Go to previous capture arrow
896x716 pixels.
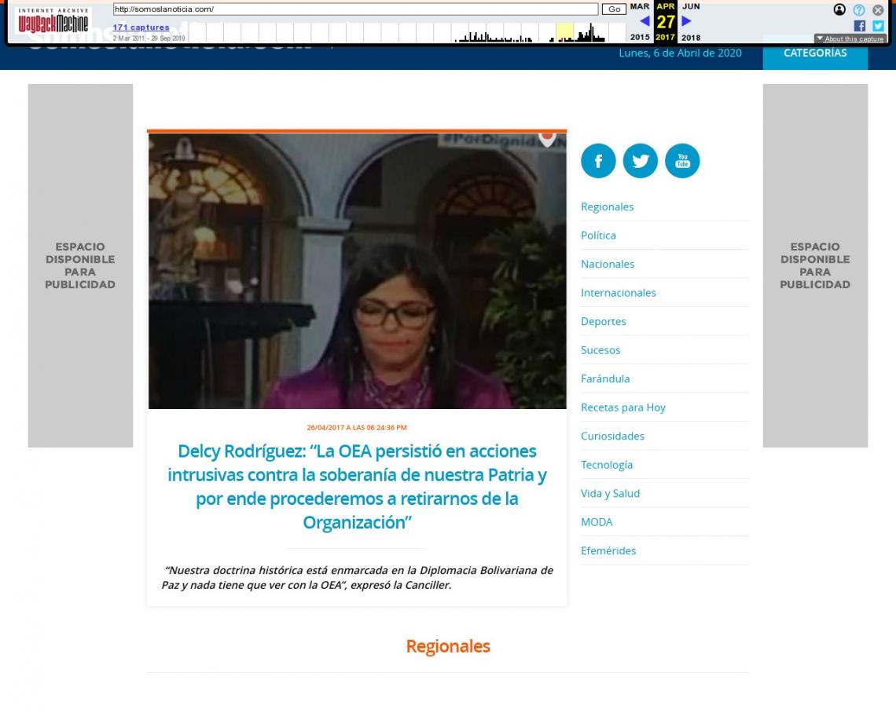(x=644, y=21)
